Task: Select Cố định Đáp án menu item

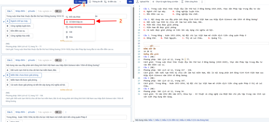Action: tap(79, 22)
